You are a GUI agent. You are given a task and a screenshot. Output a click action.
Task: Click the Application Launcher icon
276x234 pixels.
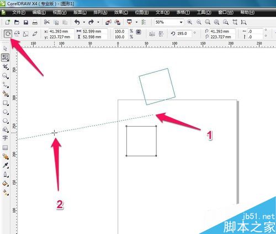[x=130, y=22]
